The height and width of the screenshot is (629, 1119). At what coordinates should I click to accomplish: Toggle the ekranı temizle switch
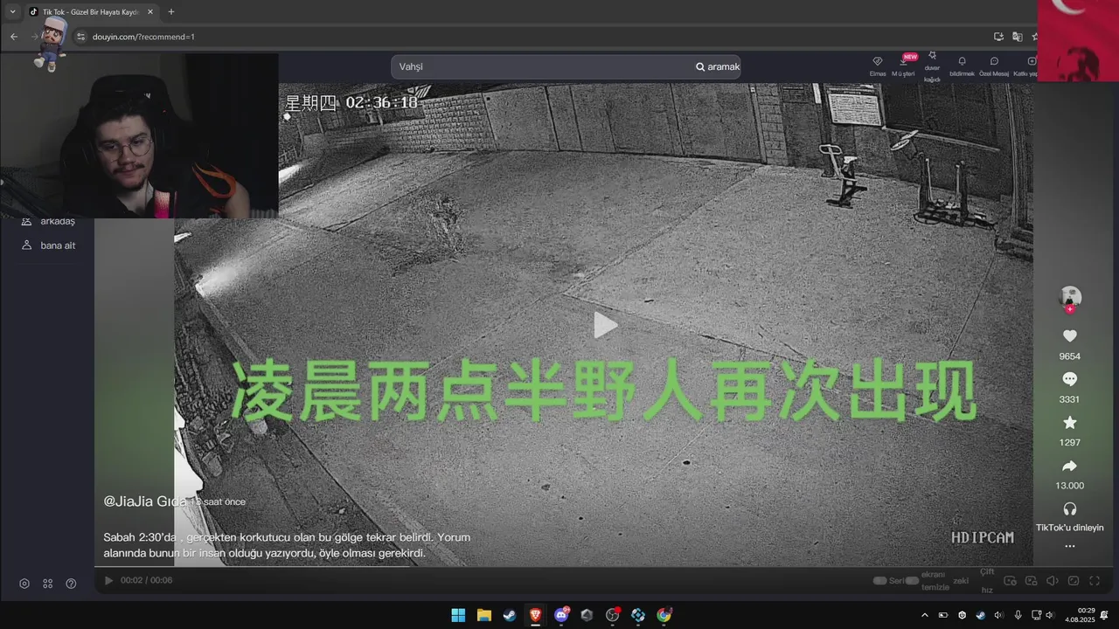(912, 580)
